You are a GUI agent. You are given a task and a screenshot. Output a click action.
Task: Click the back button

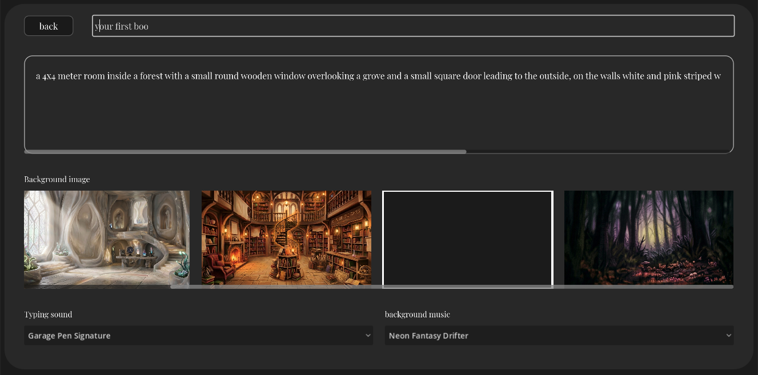[x=49, y=26]
